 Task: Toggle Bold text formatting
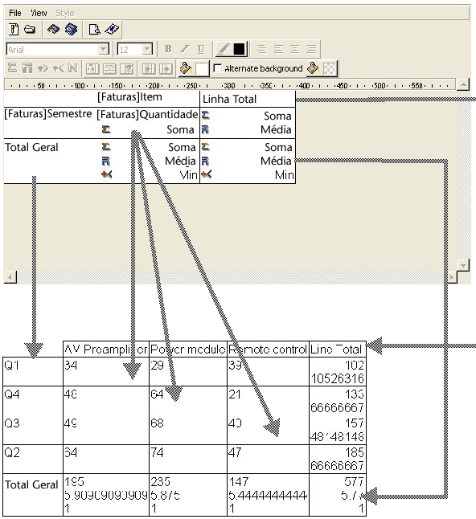click(x=168, y=49)
